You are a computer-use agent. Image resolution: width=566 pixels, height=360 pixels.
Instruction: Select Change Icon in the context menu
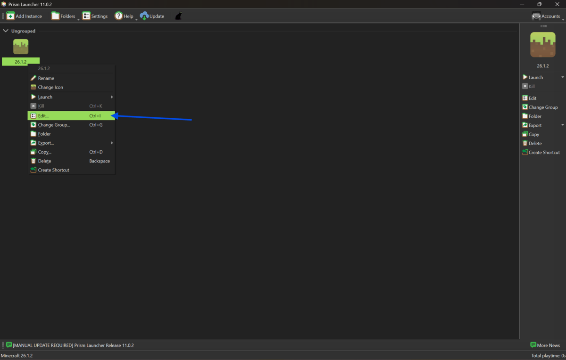50,87
